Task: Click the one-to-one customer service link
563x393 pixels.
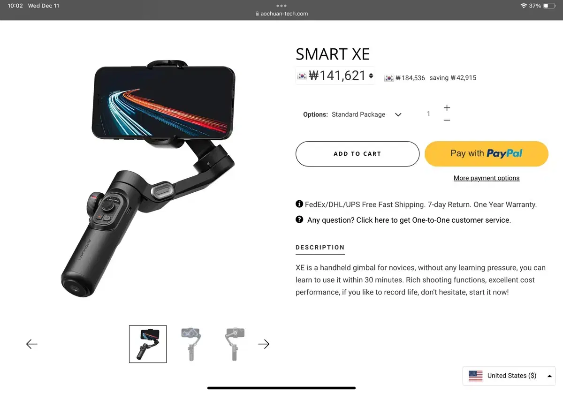Action: point(409,220)
